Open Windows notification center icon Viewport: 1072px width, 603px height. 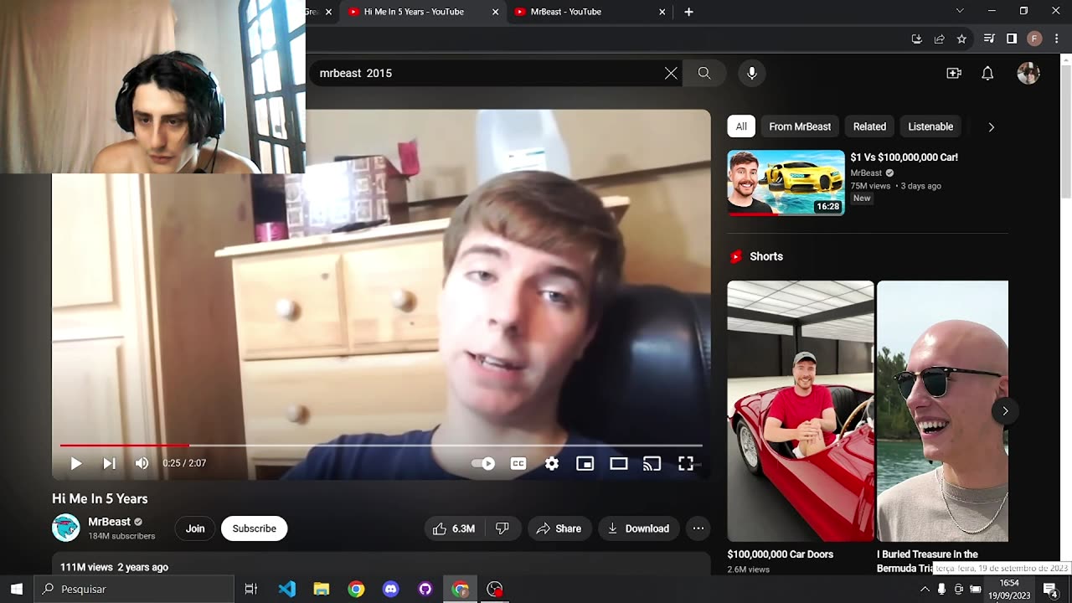1051,589
